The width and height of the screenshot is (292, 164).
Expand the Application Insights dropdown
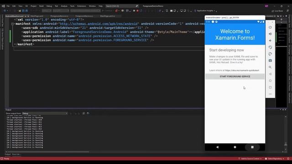[214, 11]
